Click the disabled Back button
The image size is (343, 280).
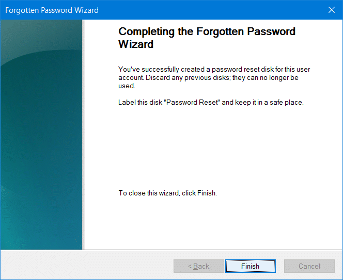tap(198, 266)
